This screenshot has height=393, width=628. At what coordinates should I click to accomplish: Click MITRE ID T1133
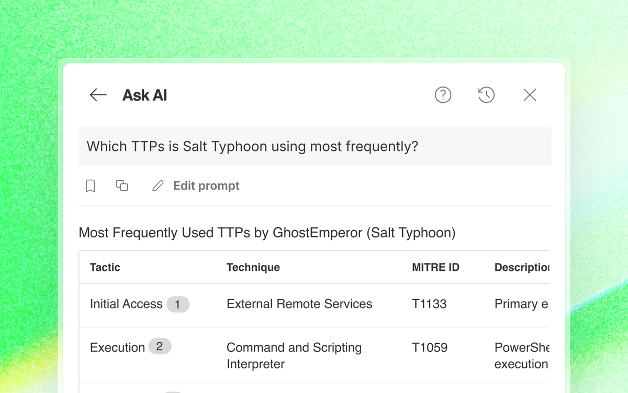click(x=429, y=304)
